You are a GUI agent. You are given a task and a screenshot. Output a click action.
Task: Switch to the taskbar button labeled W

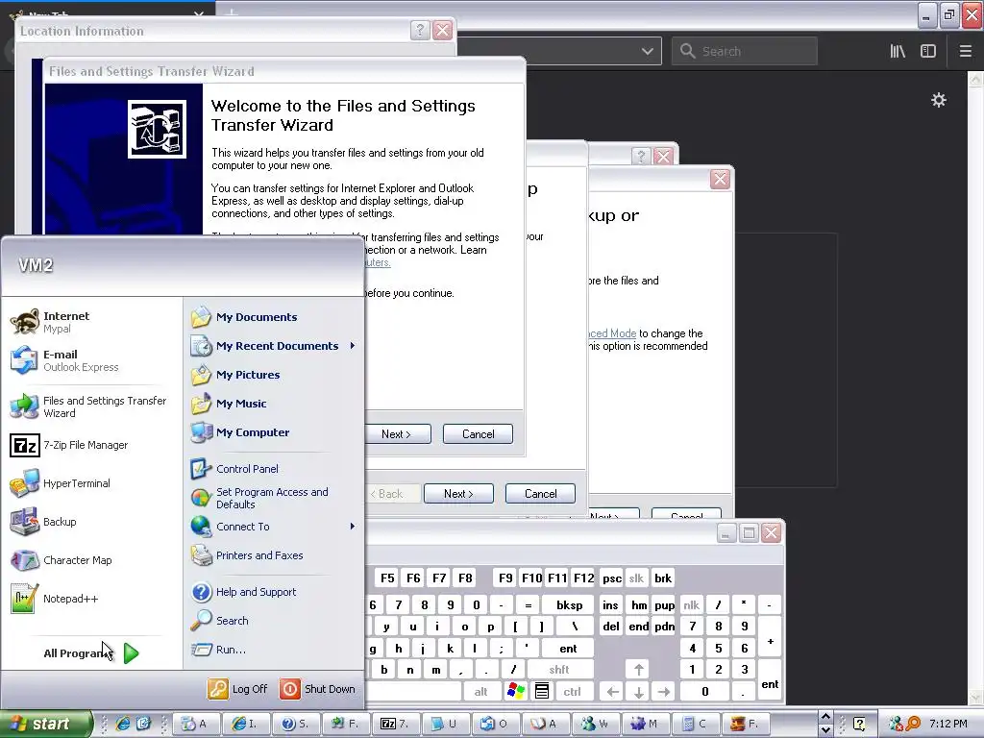coord(596,724)
